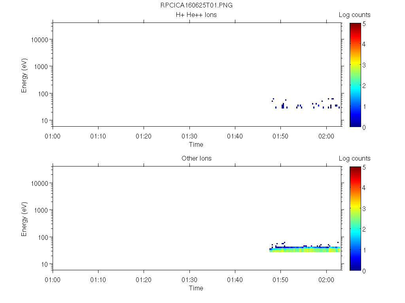Viewport: 405px width, 303px height.
Task: Select the 'Other Ions' plot title
Action: tap(196, 159)
